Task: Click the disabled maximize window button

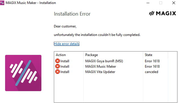Action: pyautogui.click(x=161, y=3)
